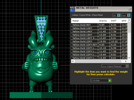The image size is (134, 100).
Task: Click scroll right arrow of metal table
Action: (126, 61)
